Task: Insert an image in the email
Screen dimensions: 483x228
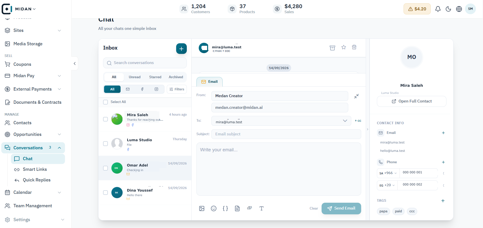Action: [x=202, y=209]
